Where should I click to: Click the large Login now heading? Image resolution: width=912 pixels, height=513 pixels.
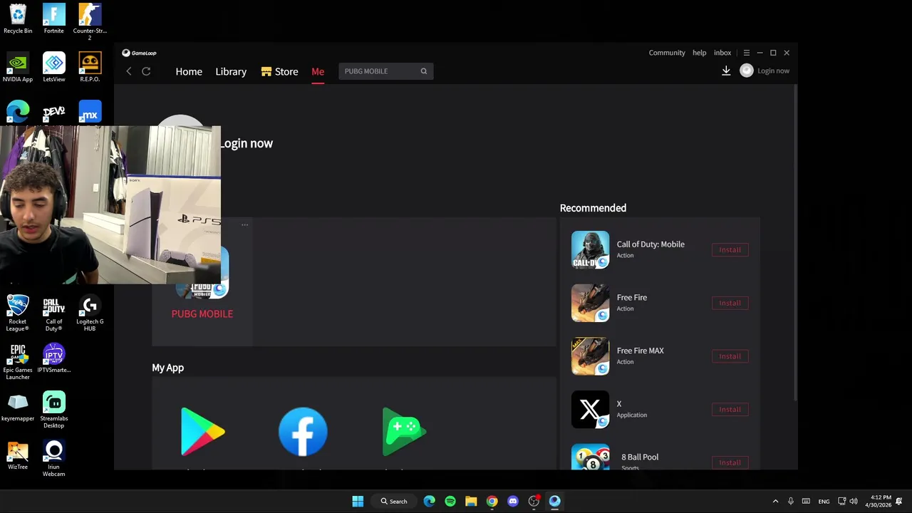pyautogui.click(x=246, y=143)
